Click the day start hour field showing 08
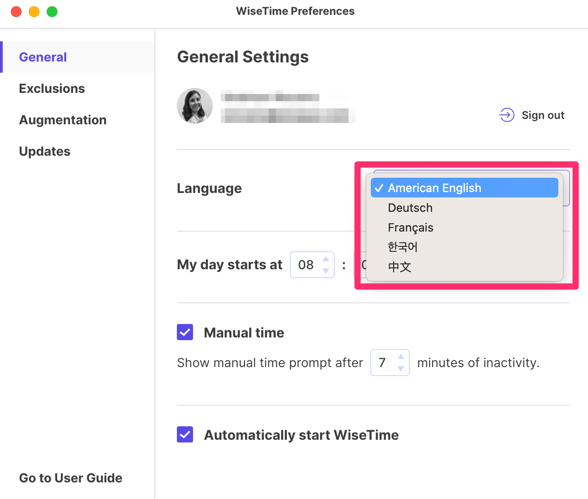This screenshot has height=499, width=588. pyautogui.click(x=312, y=265)
